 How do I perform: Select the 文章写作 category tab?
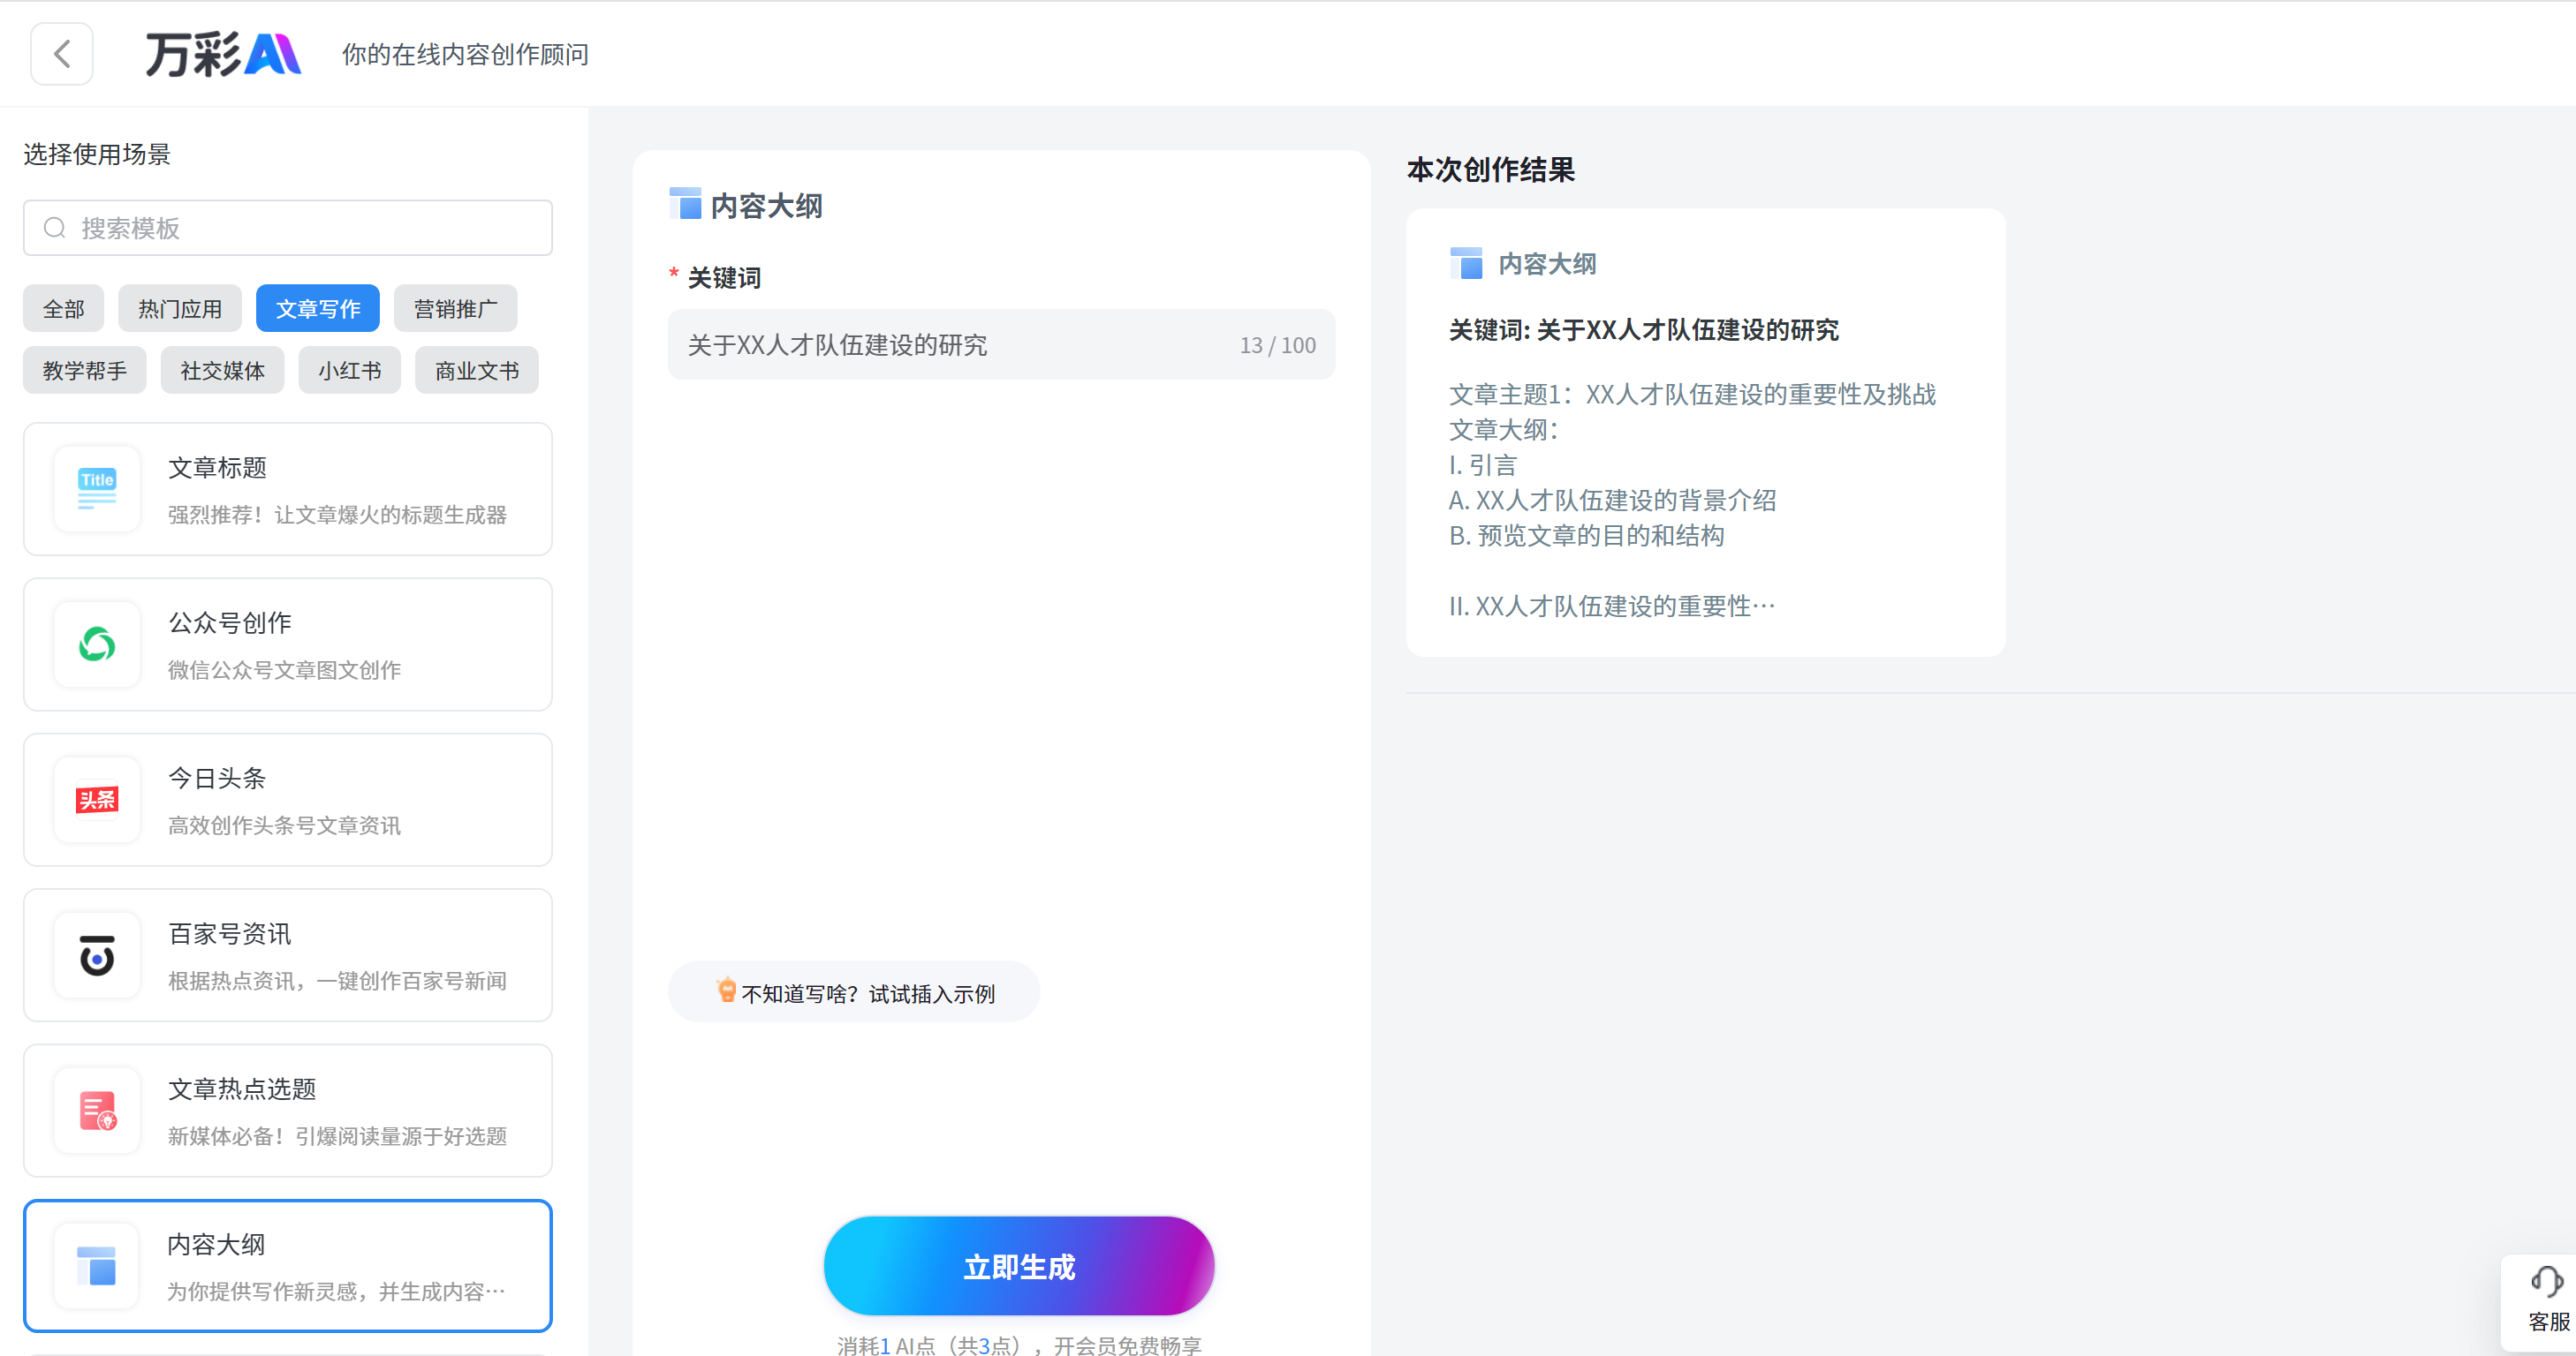318,309
